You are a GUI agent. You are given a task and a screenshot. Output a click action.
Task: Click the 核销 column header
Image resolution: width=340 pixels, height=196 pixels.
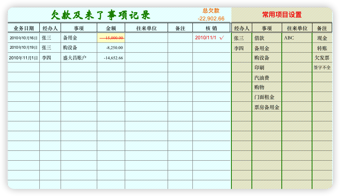click(x=211, y=28)
